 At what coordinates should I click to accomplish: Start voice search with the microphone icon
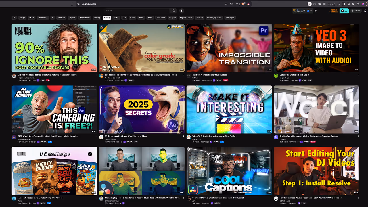[x=181, y=11]
